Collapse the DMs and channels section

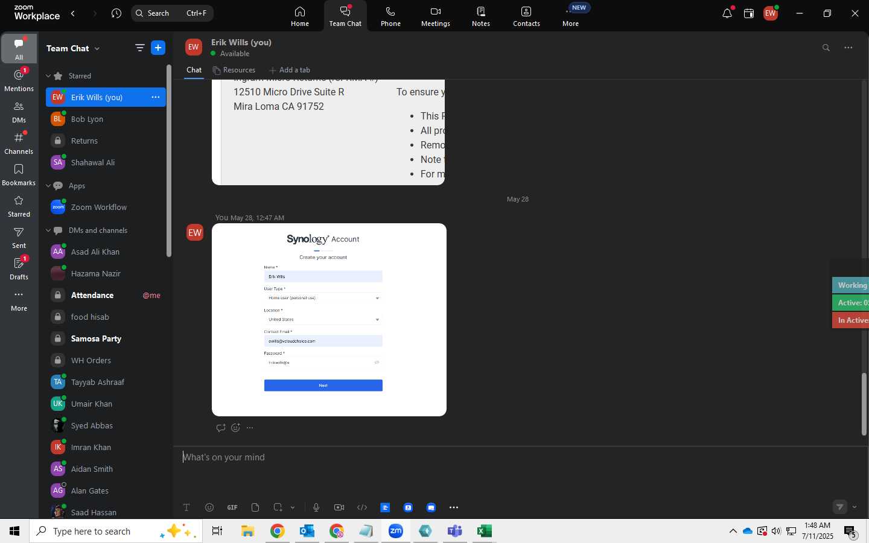[48, 230]
